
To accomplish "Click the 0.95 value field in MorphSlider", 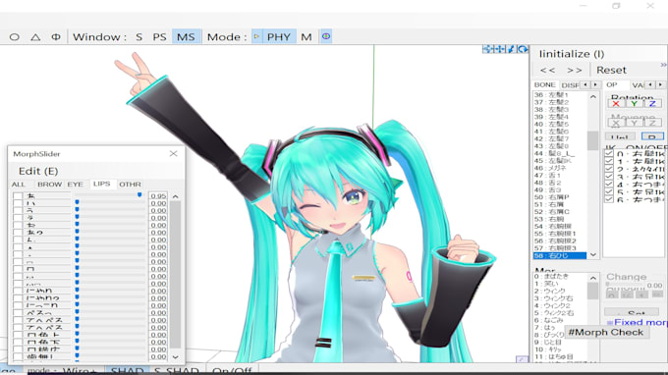I will tap(158, 196).
